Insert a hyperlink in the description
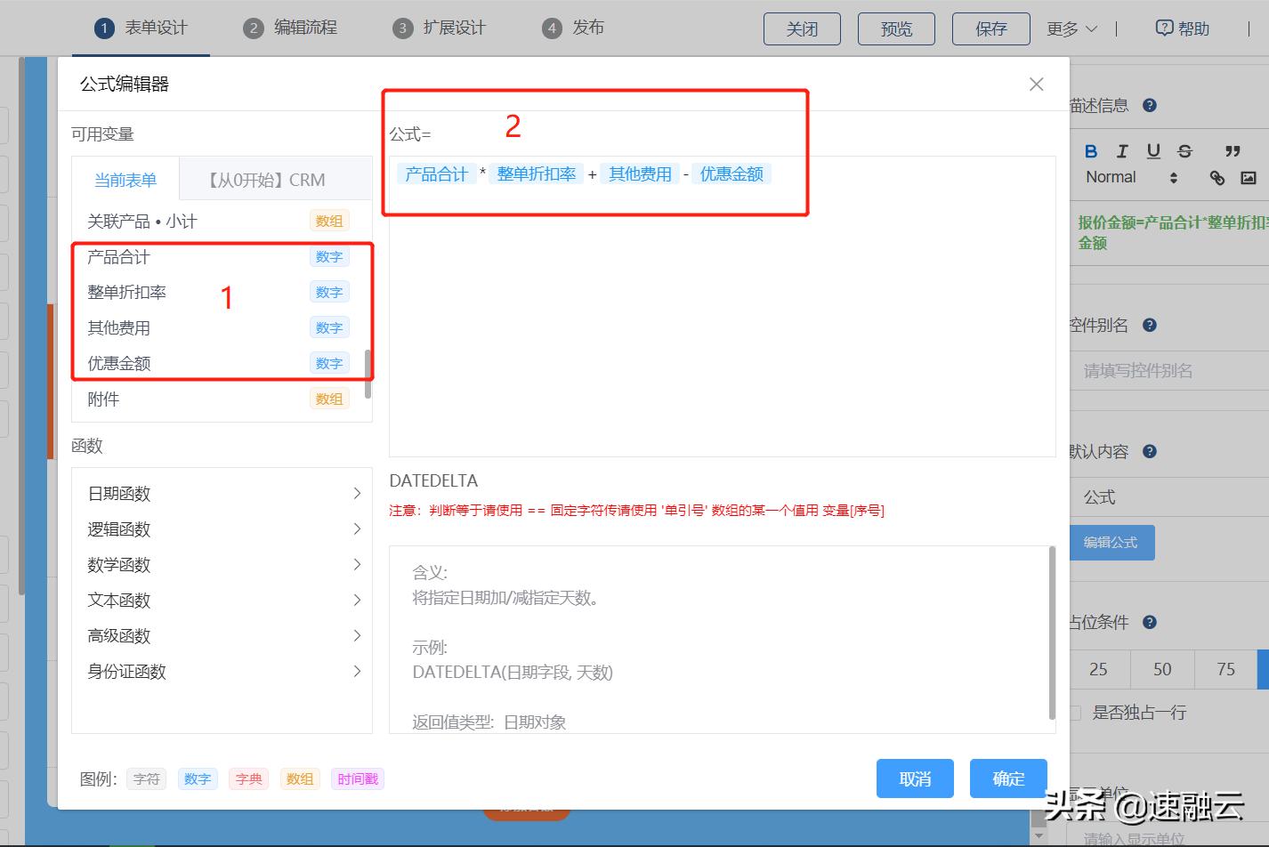The width and height of the screenshot is (1269, 847). pos(1217,177)
